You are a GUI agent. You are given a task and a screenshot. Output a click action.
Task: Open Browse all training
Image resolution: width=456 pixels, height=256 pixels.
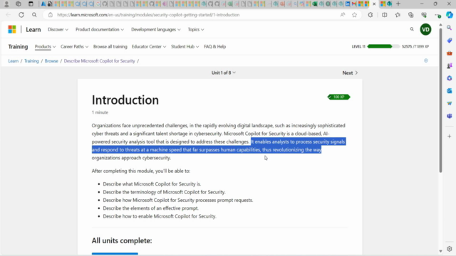tap(110, 47)
